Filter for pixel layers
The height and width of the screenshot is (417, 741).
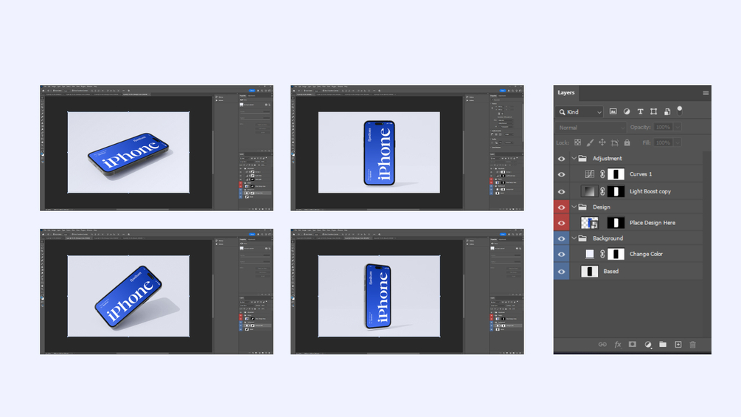pos(613,111)
